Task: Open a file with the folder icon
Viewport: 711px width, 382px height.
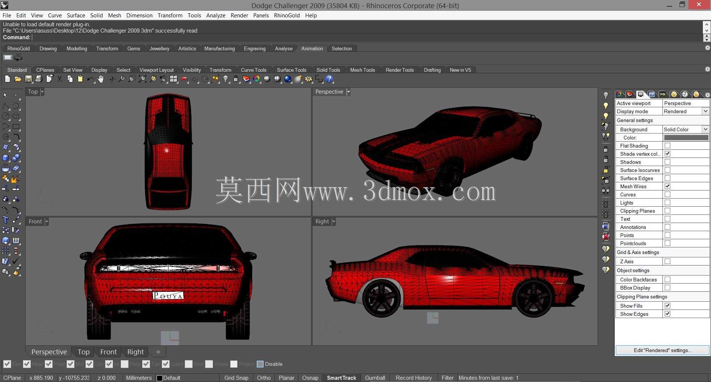Action: point(18,79)
